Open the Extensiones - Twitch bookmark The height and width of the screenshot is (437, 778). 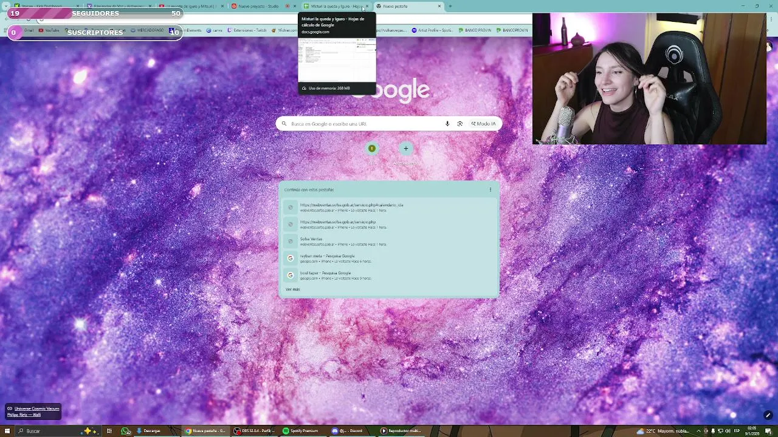(247, 30)
